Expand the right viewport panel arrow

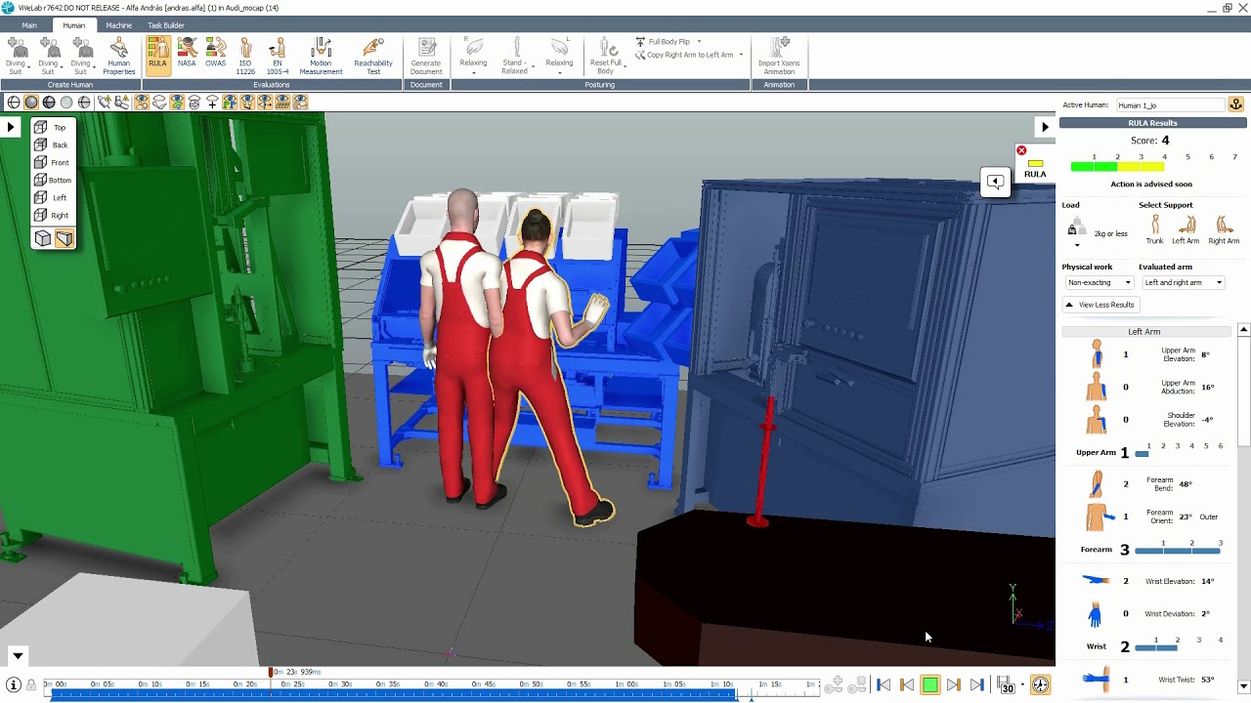click(1044, 127)
